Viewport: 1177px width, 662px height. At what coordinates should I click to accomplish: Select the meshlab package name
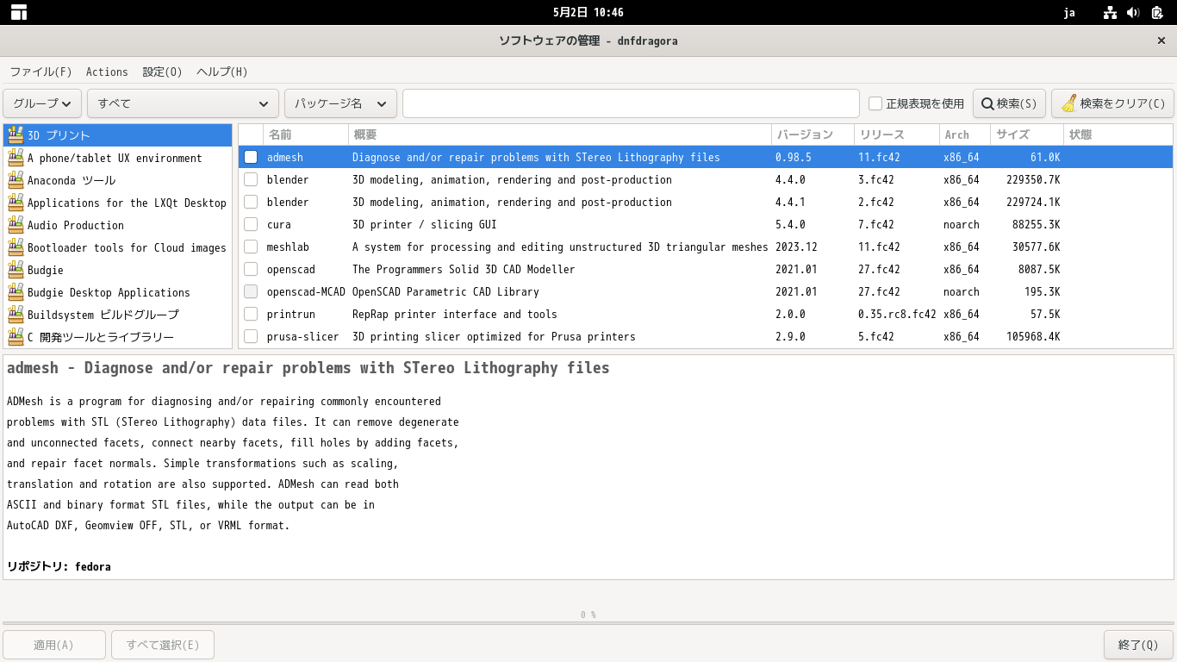click(x=288, y=247)
